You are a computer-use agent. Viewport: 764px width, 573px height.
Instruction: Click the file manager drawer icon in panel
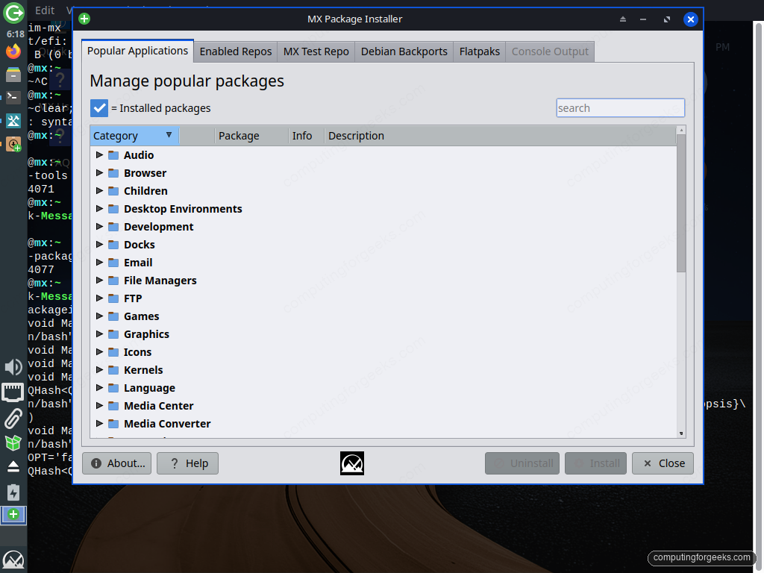13,75
